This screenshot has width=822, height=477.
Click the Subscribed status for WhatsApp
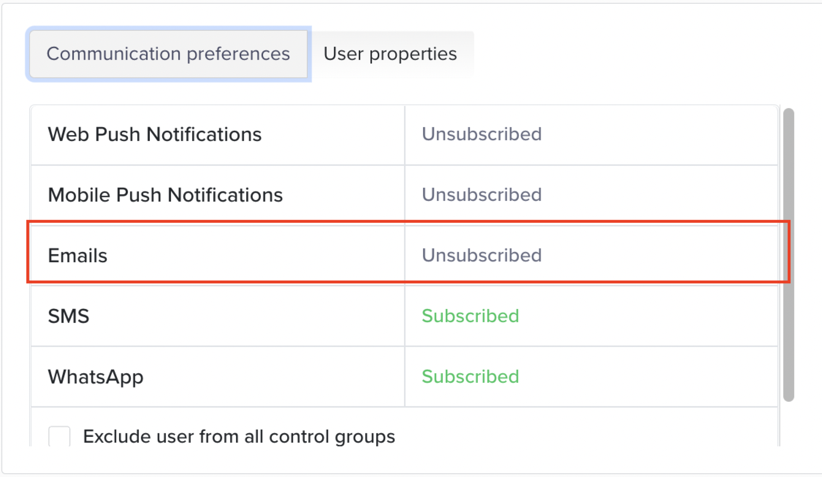[470, 377]
